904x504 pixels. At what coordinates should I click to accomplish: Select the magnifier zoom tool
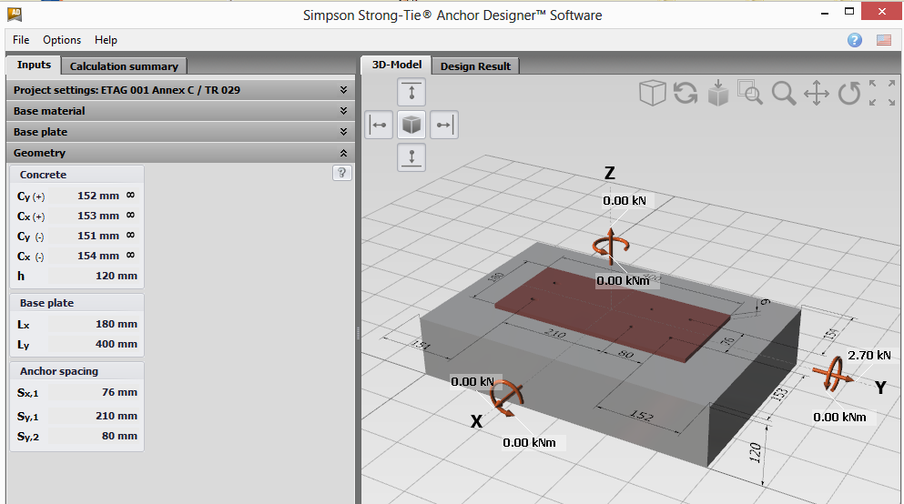(x=784, y=94)
